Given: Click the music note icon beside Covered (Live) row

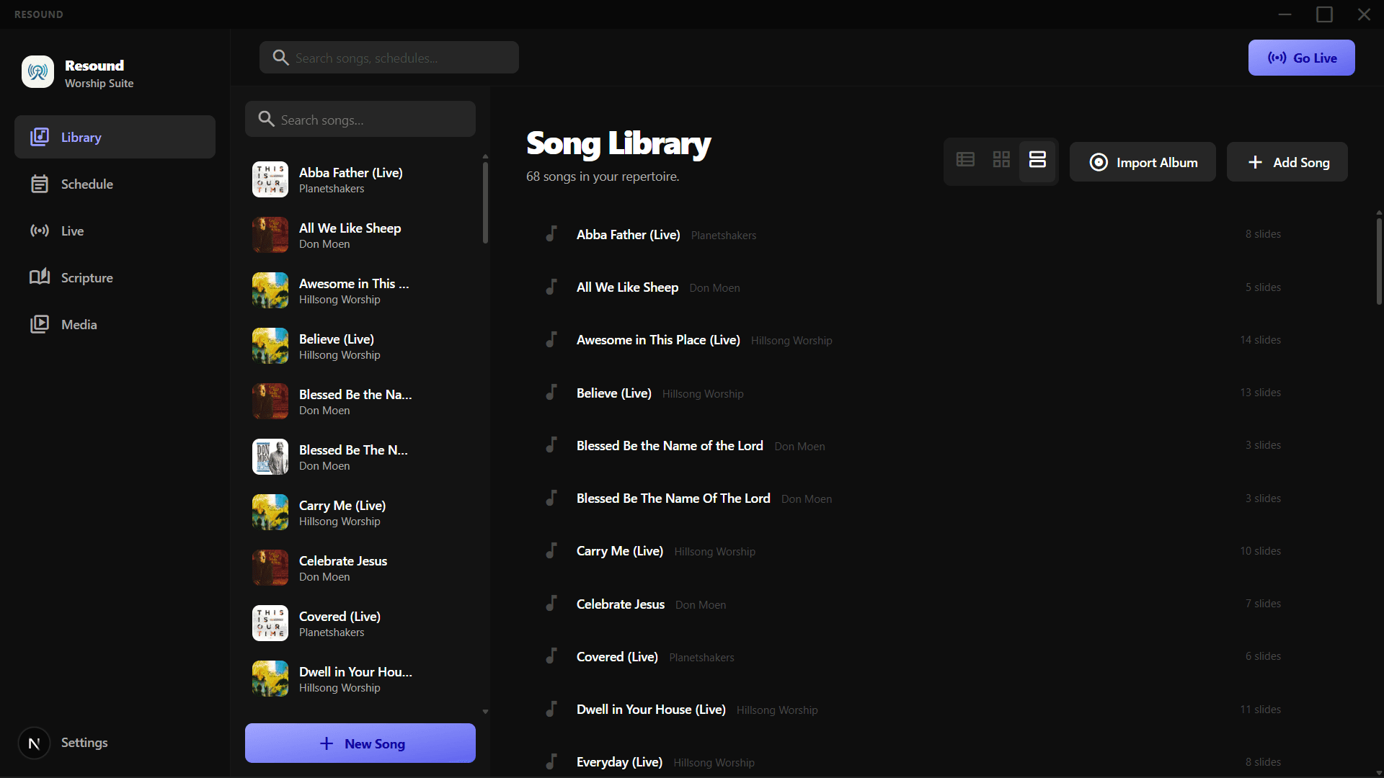Looking at the screenshot, I should tap(551, 656).
